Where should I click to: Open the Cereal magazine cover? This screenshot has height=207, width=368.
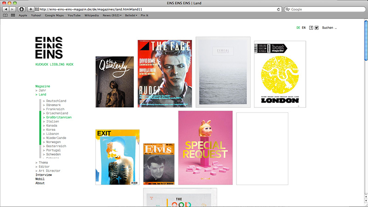click(223, 72)
